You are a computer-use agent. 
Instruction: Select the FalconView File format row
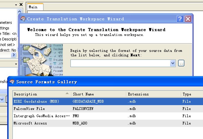point(108,109)
